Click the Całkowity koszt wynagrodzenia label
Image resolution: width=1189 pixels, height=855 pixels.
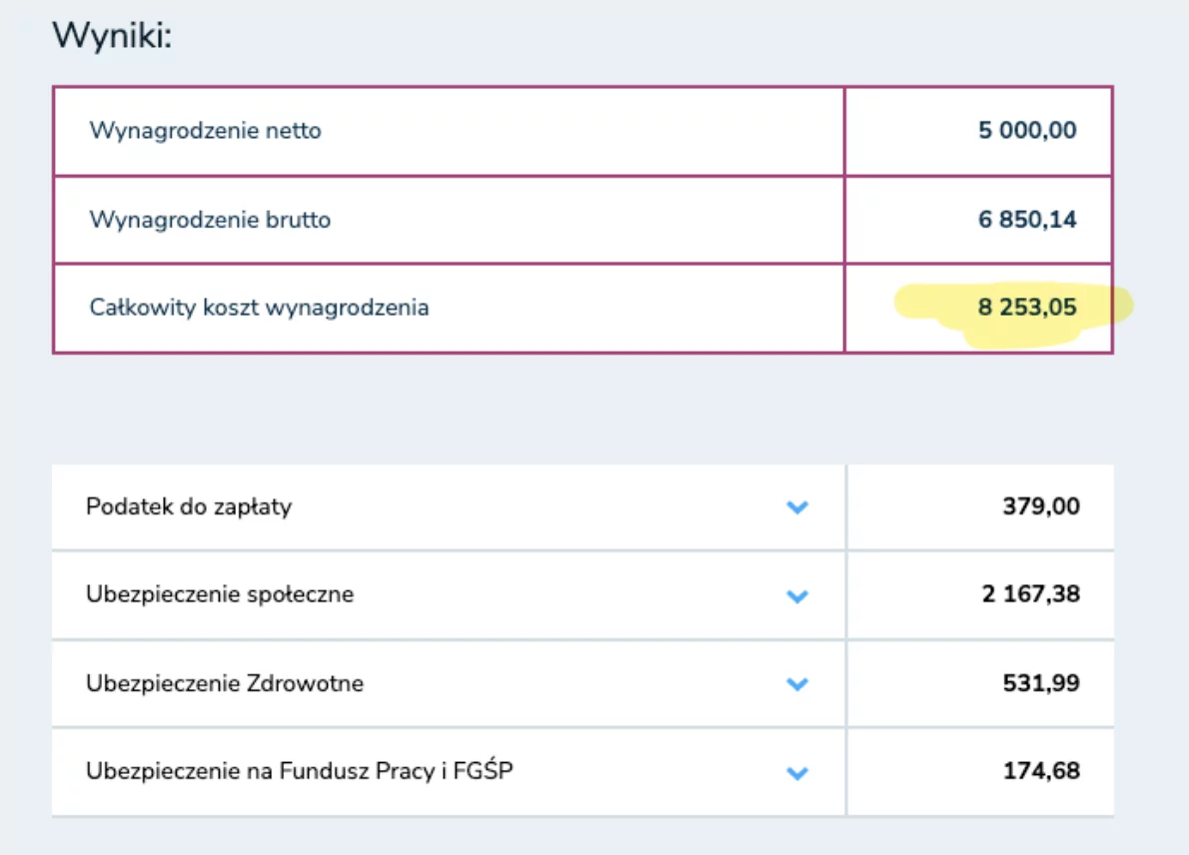pos(260,307)
